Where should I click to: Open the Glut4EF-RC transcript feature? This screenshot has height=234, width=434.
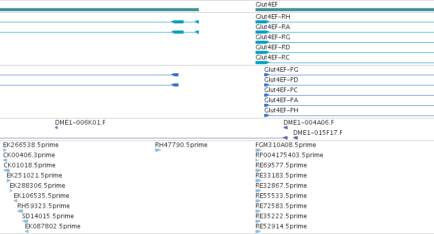273,57
